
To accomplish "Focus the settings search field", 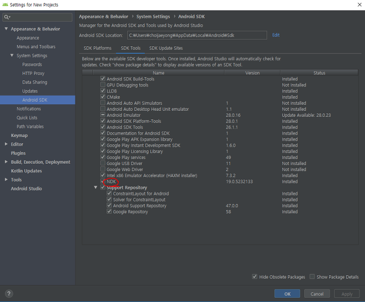I will [37, 17].
